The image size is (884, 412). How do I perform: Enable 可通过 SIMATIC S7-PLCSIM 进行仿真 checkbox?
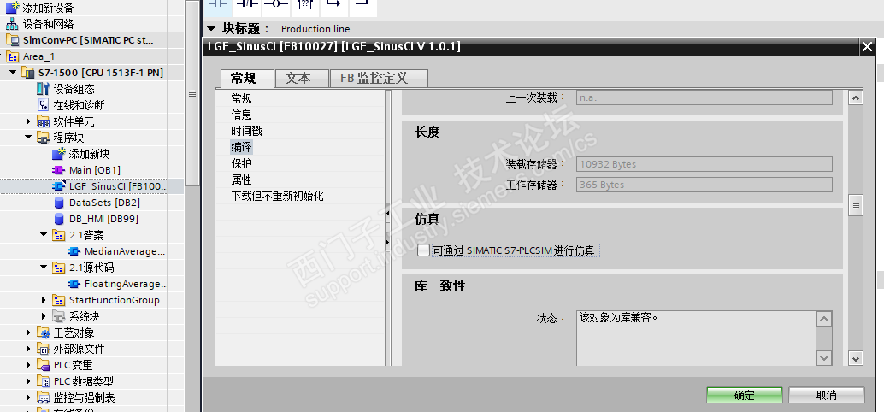(423, 250)
